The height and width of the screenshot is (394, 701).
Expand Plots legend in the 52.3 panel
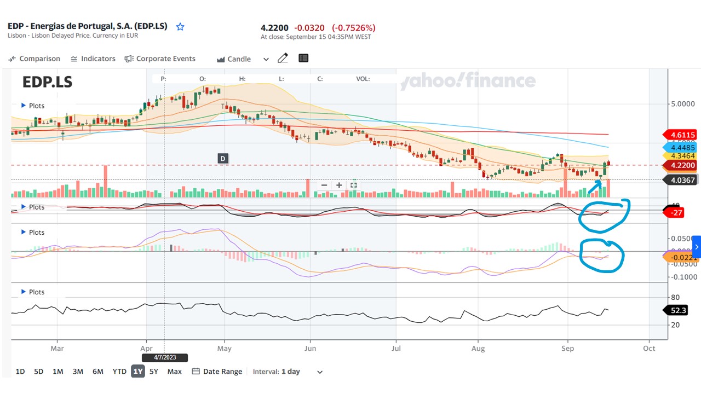(33, 292)
